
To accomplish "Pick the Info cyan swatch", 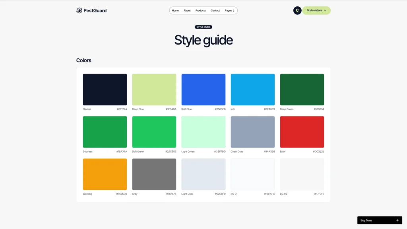I will [252, 89].
